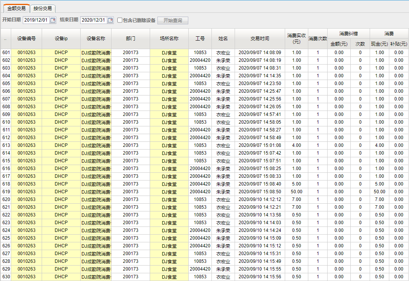The height and width of the screenshot is (281, 409).
Task: Click the 结束日期 date input field
Action: 94,20
